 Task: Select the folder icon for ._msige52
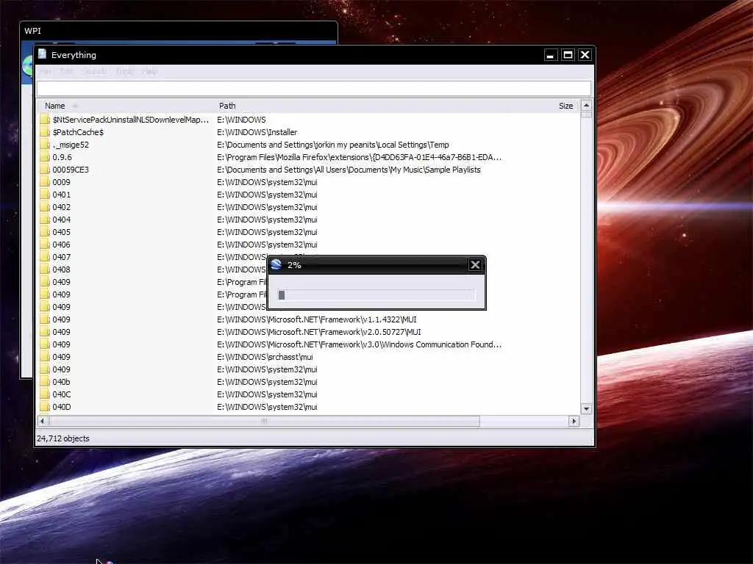[x=45, y=145]
